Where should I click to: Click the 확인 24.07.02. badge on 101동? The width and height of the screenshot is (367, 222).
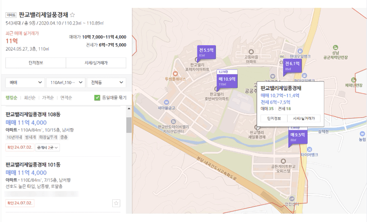[20, 203]
